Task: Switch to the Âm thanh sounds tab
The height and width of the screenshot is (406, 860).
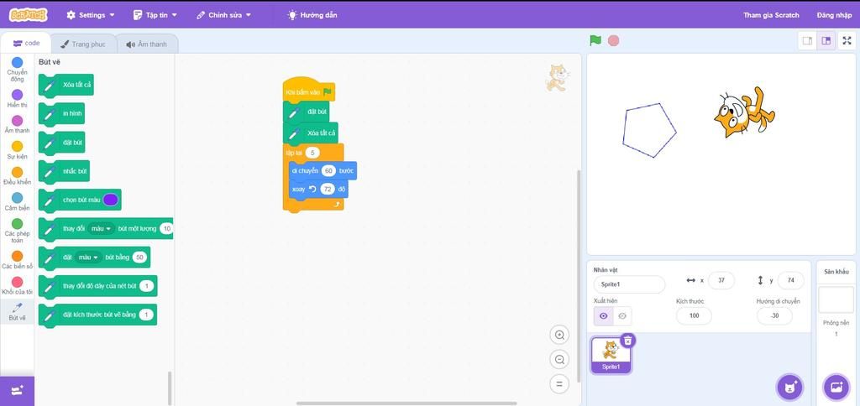Action: (147, 44)
